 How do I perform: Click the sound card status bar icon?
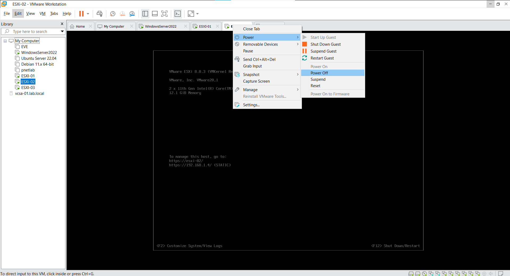[x=491, y=273]
